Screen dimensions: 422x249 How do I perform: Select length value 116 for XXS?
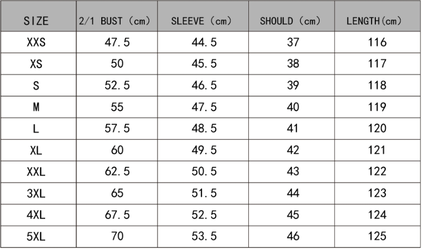click(377, 43)
